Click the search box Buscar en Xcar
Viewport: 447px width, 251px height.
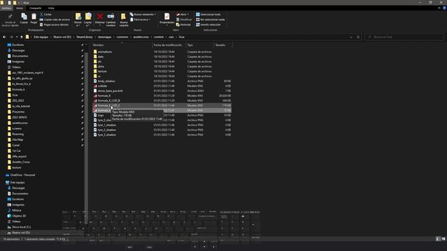coord(404,37)
